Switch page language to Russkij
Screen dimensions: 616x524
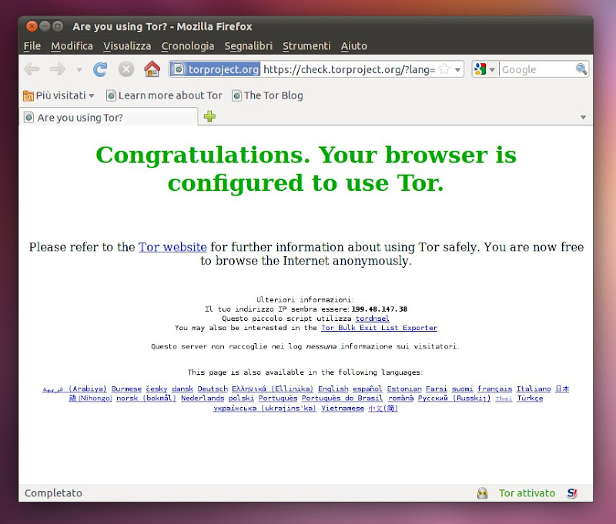[454, 399]
